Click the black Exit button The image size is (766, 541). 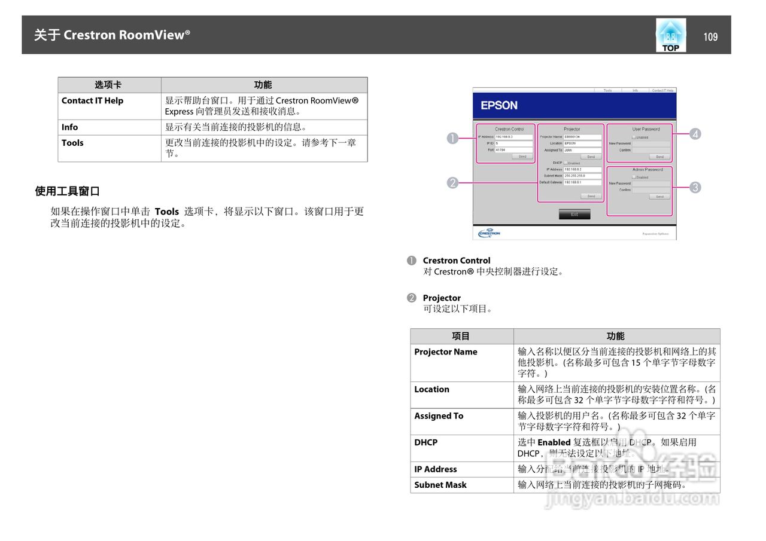tap(574, 214)
